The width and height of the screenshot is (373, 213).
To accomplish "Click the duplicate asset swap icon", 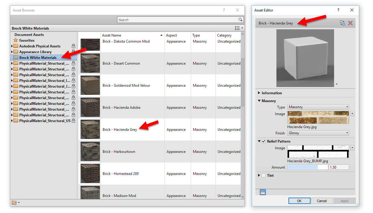I will tap(343, 23).
